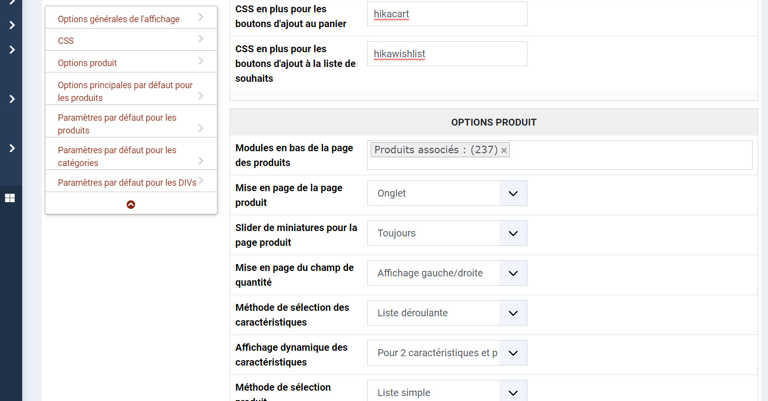Go to Paramètres par défaut pour les produits

tap(117, 124)
